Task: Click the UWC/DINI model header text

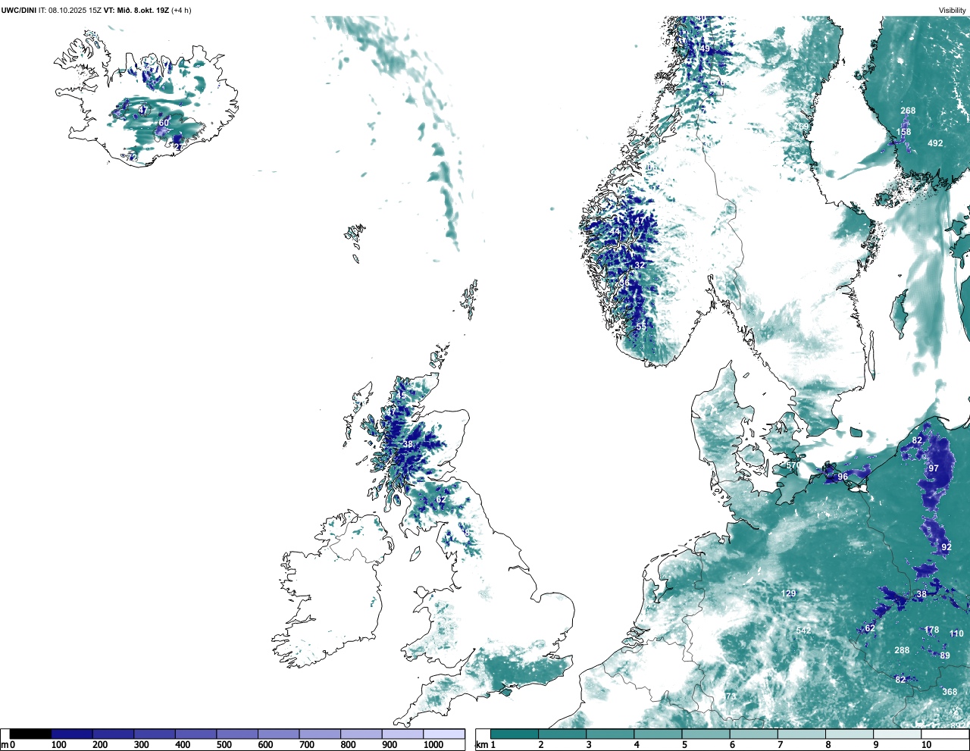Action: point(19,11)
